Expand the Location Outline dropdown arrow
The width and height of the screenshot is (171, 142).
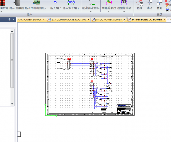124,12
